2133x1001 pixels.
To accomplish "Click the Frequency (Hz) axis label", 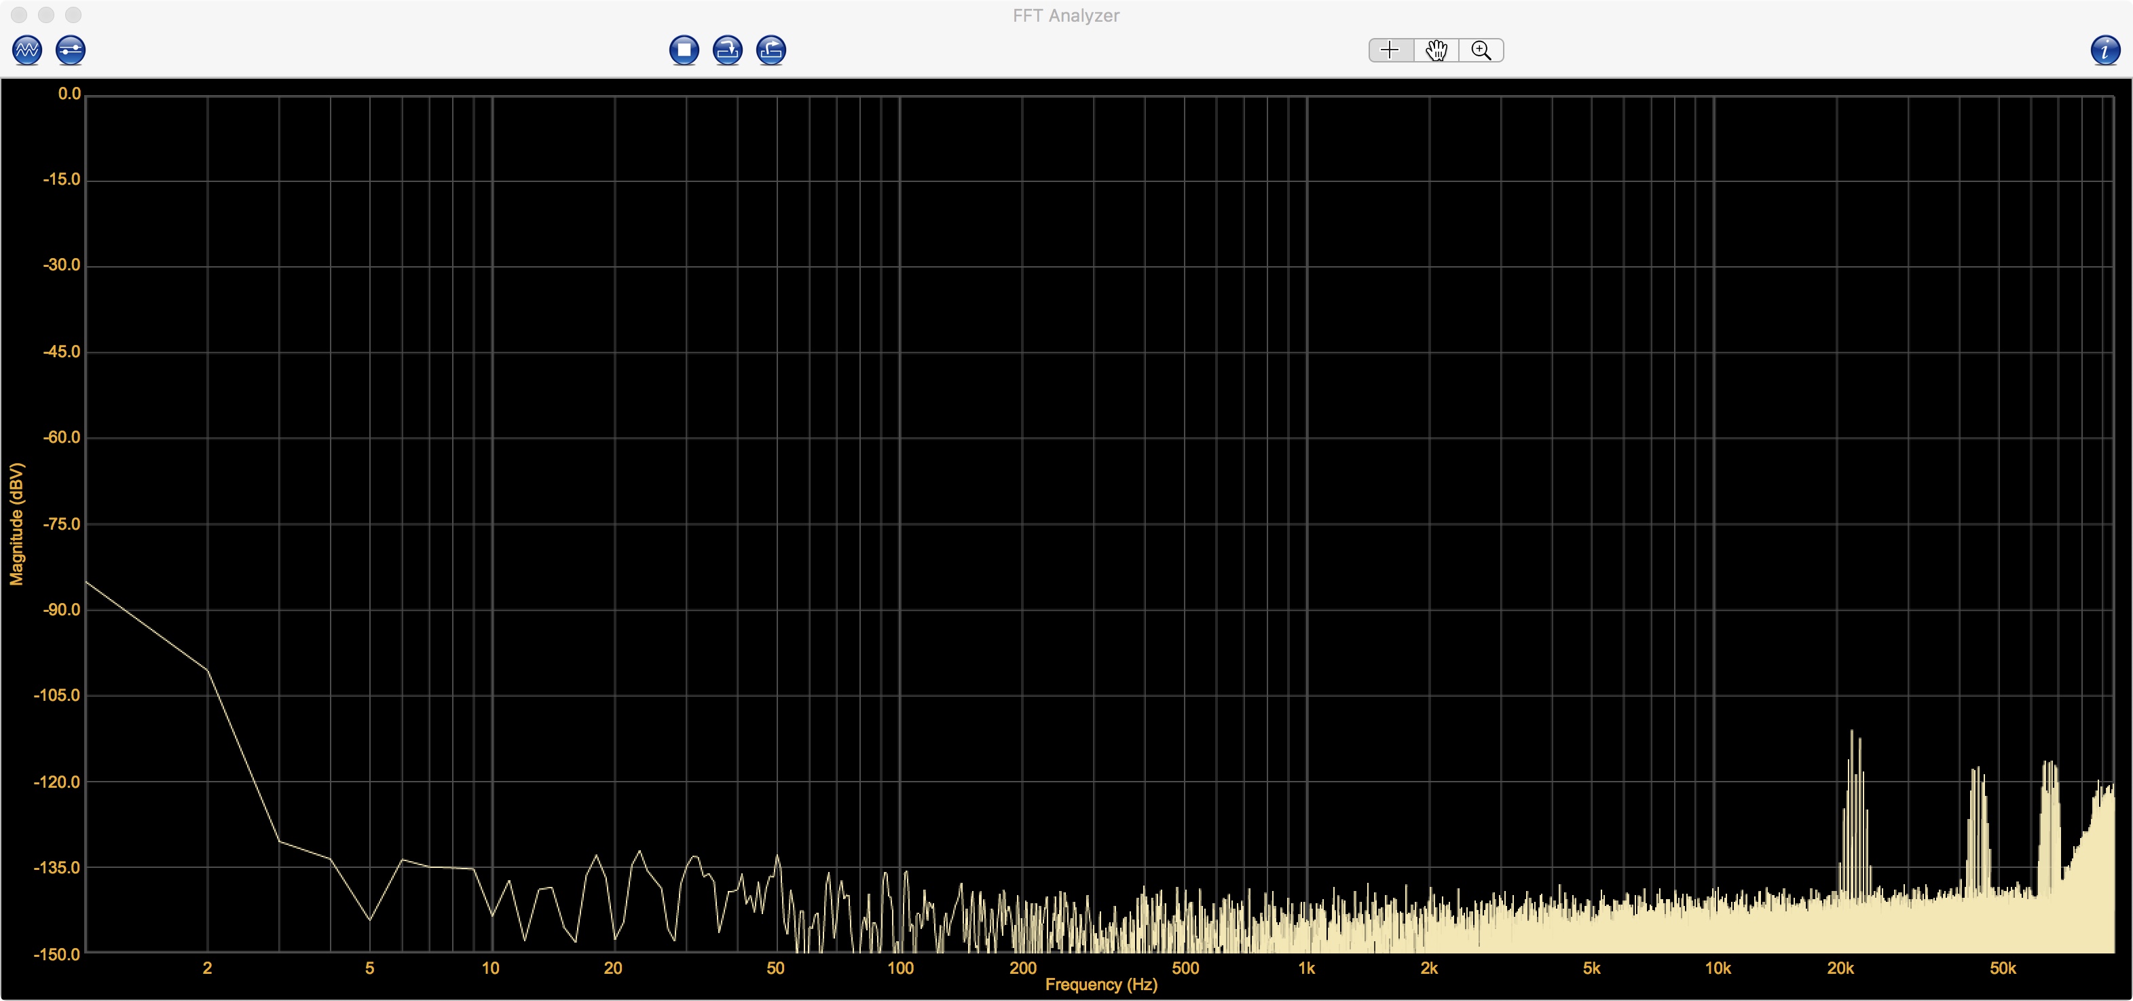I will tap(1100, 985).
